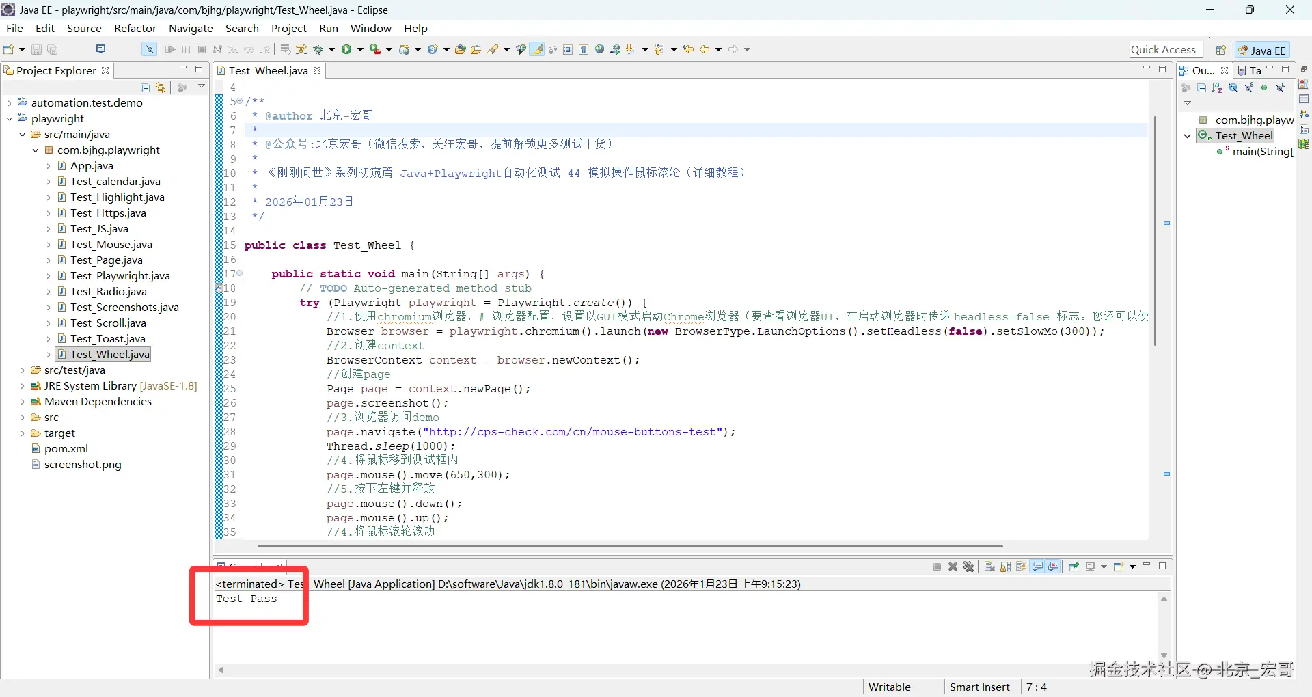Expand the src/test/java folder
This screenshot has width=1312, height=697.
(x=23, y=370)
